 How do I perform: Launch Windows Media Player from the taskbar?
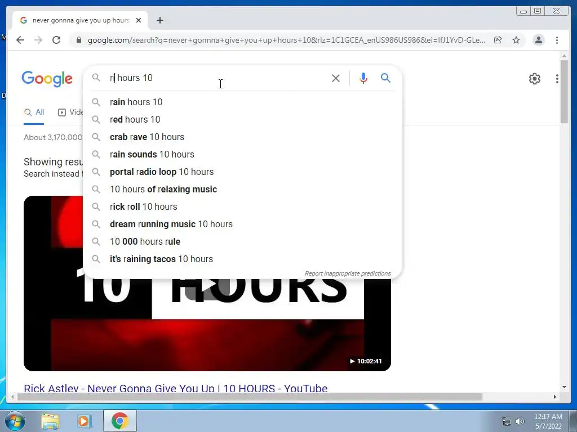click(85, 421)
